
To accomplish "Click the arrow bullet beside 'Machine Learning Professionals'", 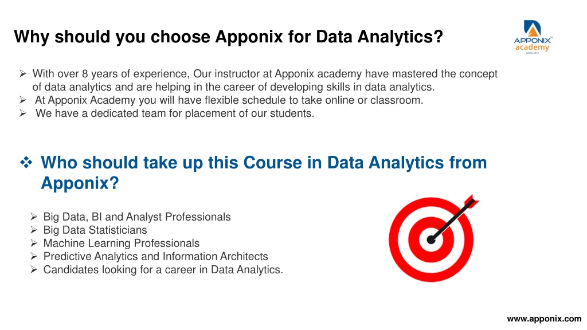I will (x=34, y=243).
